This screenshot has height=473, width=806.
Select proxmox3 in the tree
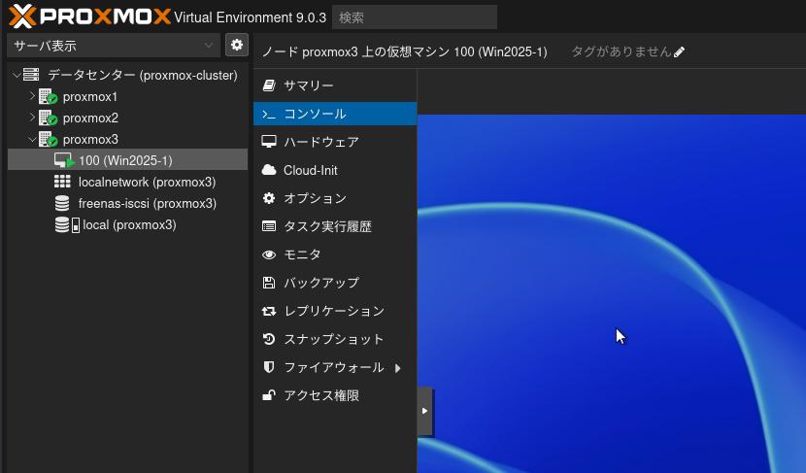[x=90, y=139]
